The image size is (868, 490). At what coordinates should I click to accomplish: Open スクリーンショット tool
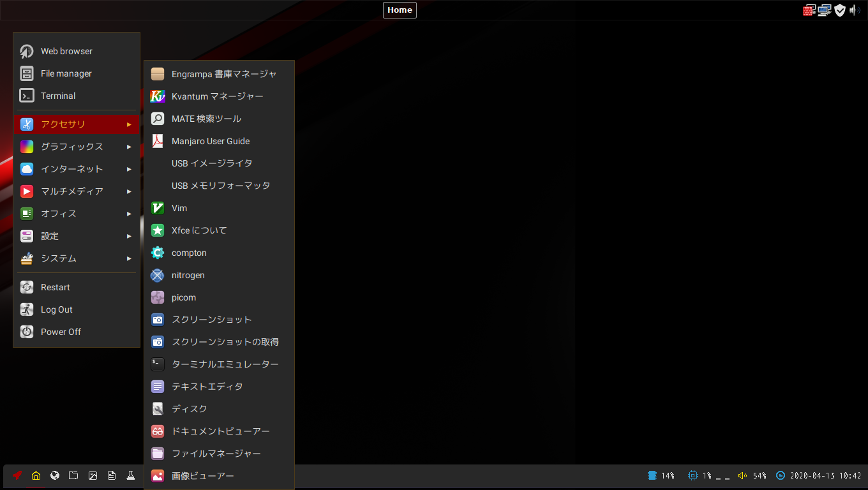(219, 320)
